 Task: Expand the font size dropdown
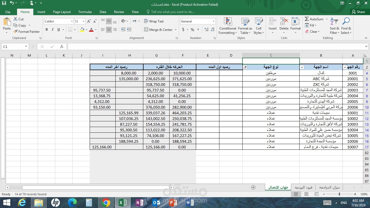click(83, 21)
